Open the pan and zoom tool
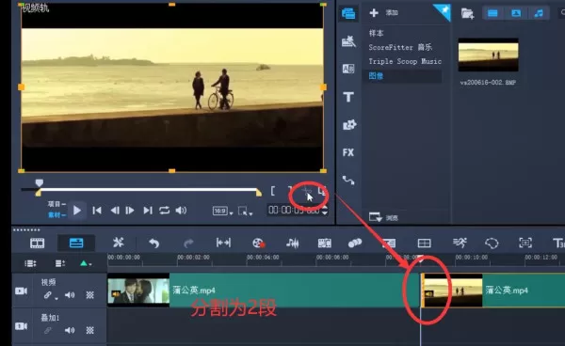 [x=525, y=243]
